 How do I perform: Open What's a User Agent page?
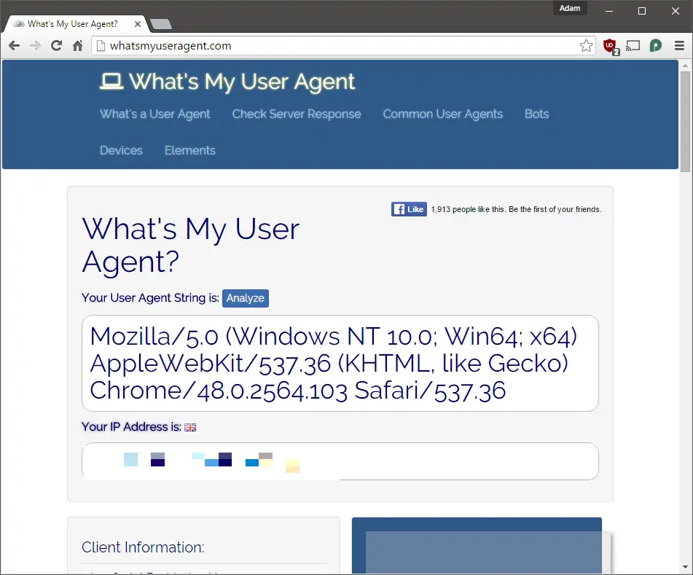coord(155,114)
